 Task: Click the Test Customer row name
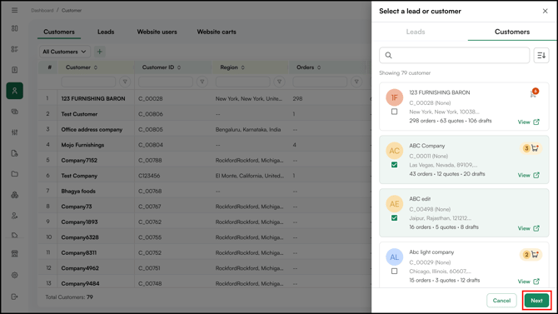click(79, 114)
